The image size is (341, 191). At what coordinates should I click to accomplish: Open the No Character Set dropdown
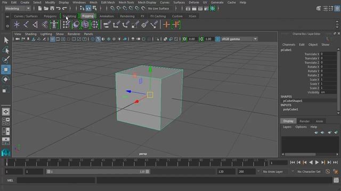pos(309,171)
